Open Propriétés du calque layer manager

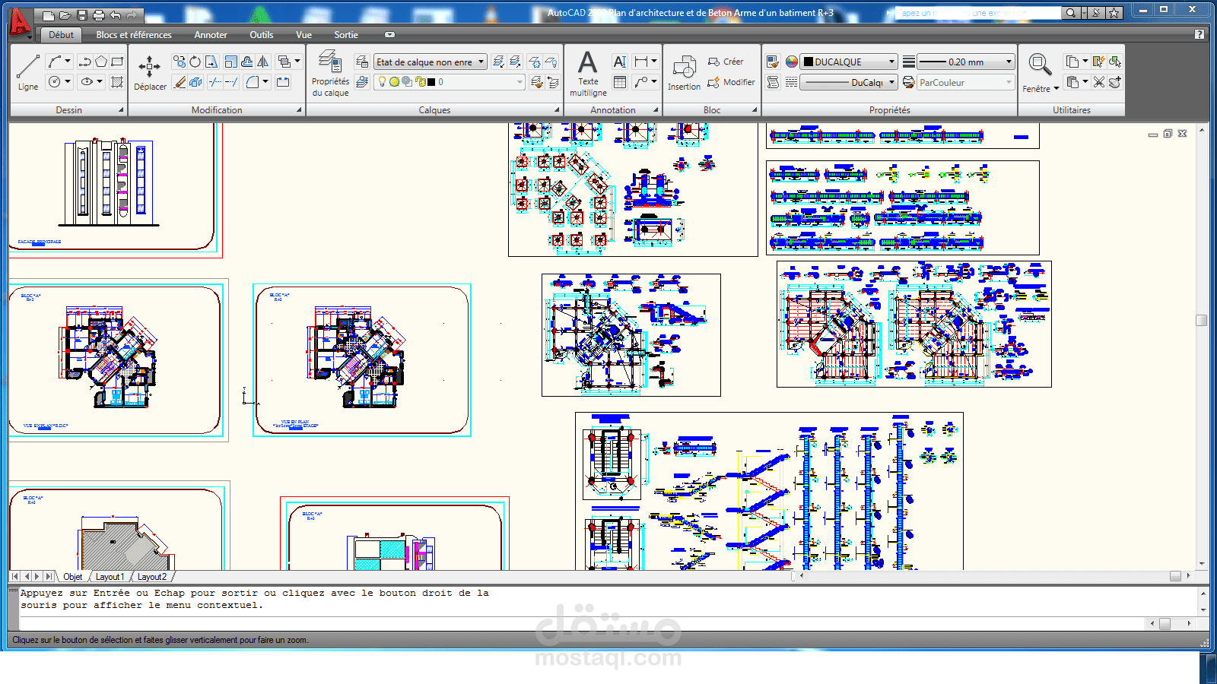point(330,73)
